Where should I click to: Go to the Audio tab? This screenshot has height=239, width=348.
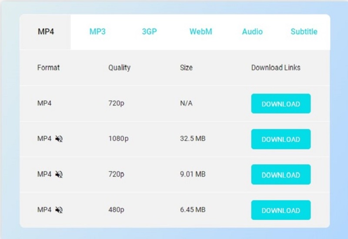pyautogui.click(x=252, y=32)
